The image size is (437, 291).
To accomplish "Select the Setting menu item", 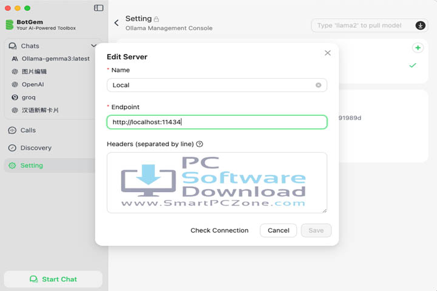I will (x=50, y=166).
